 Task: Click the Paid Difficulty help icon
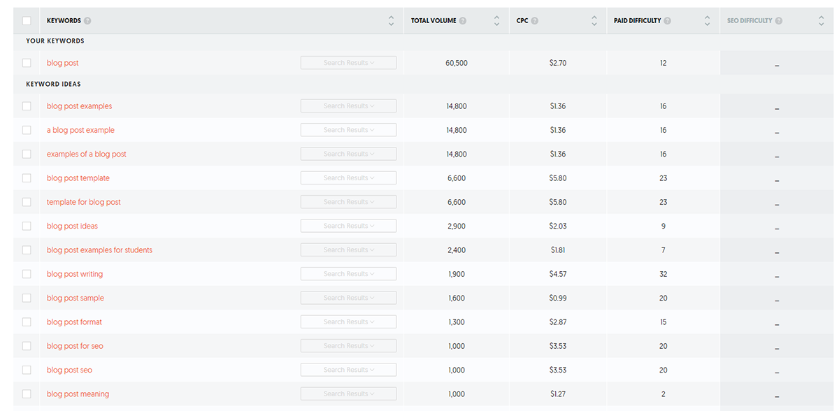pyautogui.click(x=667, y=21)
